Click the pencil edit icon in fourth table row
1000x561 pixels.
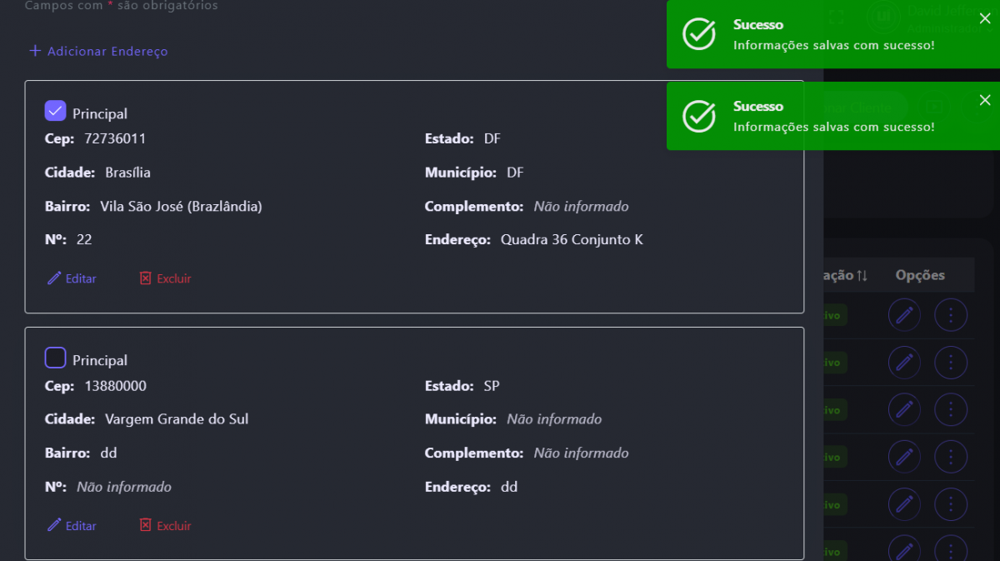(x=904, y=457)
